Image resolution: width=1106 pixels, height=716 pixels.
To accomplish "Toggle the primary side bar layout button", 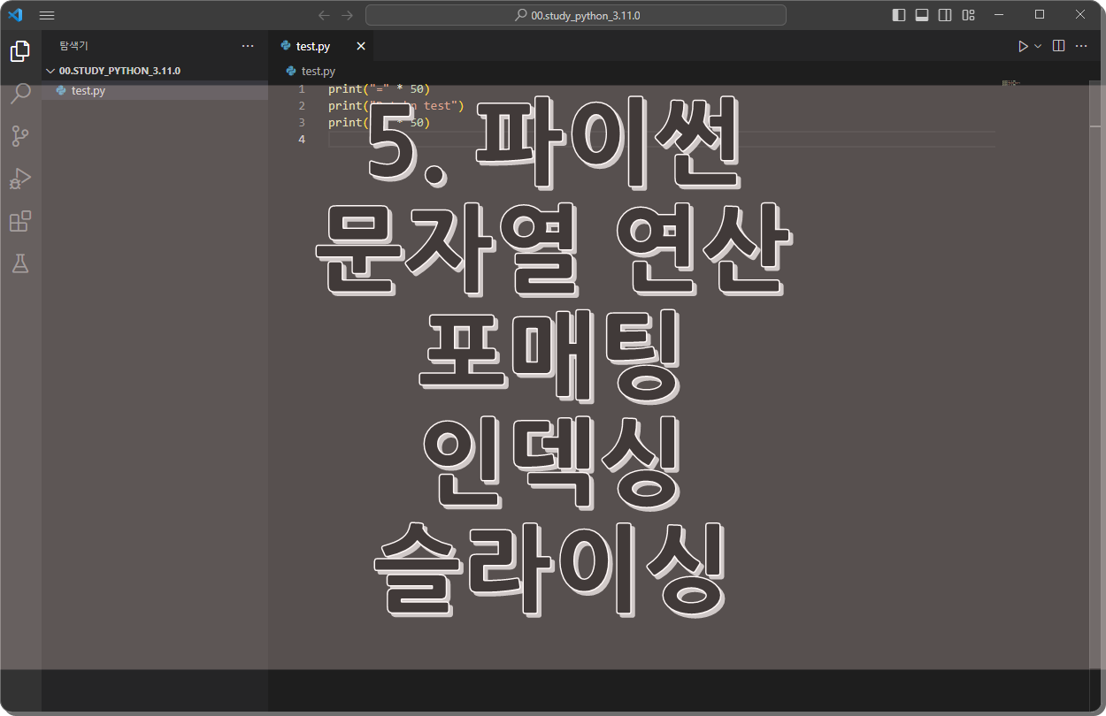I will (899, 15).
